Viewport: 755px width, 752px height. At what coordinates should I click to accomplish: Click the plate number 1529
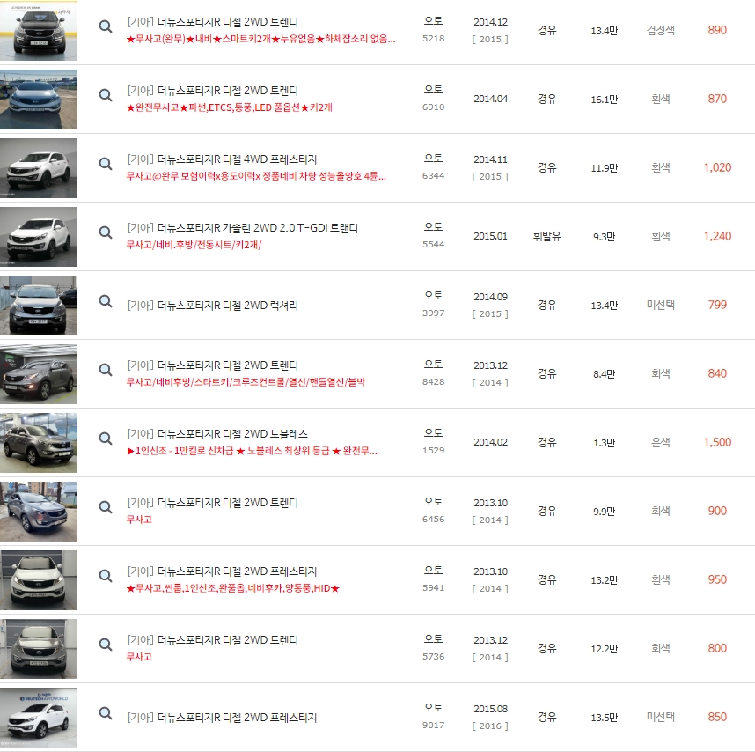click(x=433, y=451)
